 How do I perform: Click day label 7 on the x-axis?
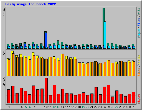(x=34, y=107)
